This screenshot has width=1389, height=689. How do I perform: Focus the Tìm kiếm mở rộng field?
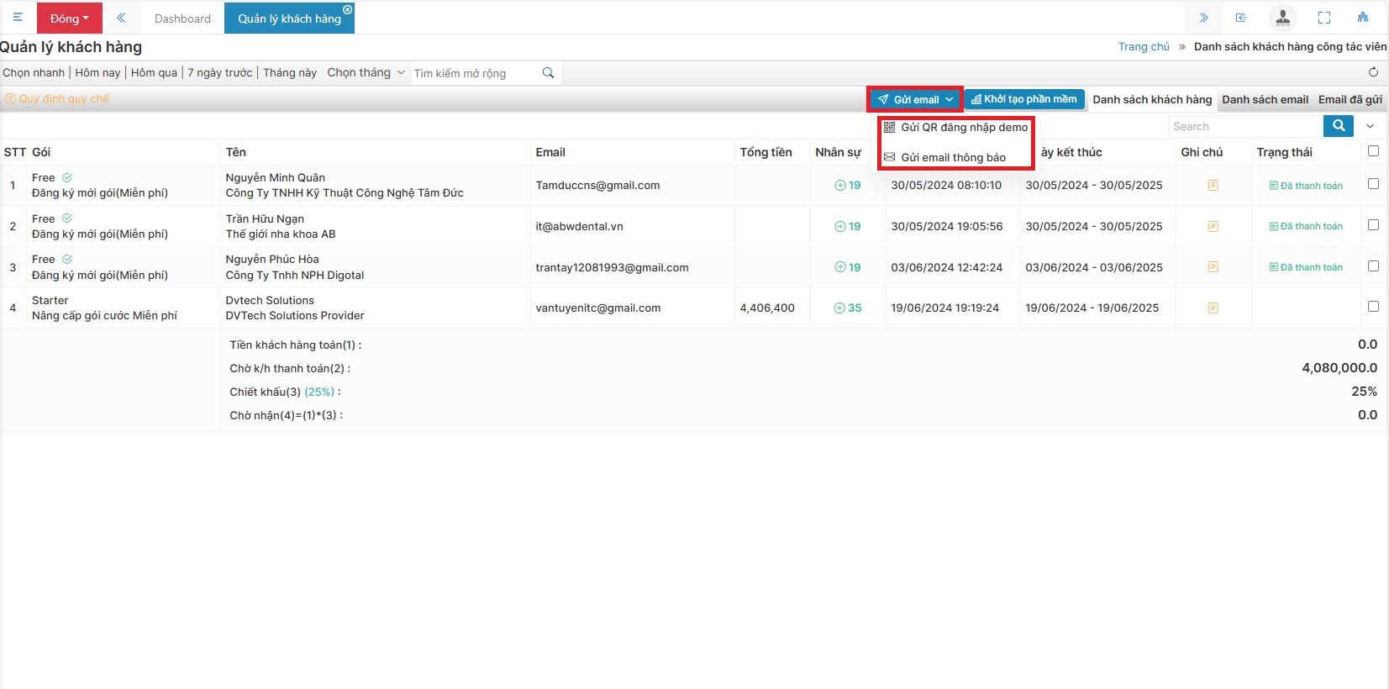(x=476, y=73)
